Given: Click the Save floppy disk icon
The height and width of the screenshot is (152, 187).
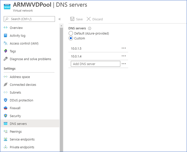Looking at the screenshot, I should point(72,19).
